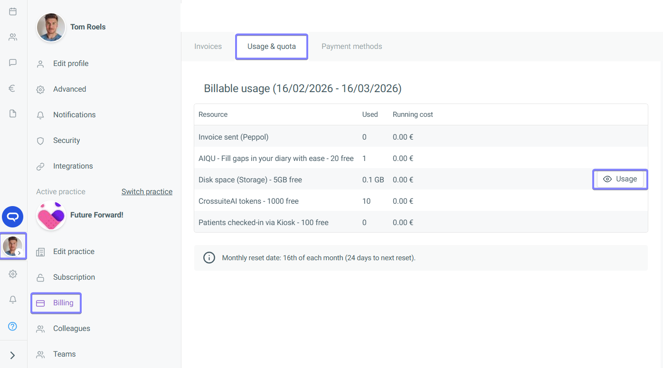Expand the left sidebar with chevron
Viewport: 663px width, 368px height.
click(x=13, y=355)
